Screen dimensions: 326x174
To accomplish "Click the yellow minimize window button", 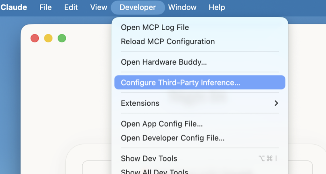I will (48, 38).
